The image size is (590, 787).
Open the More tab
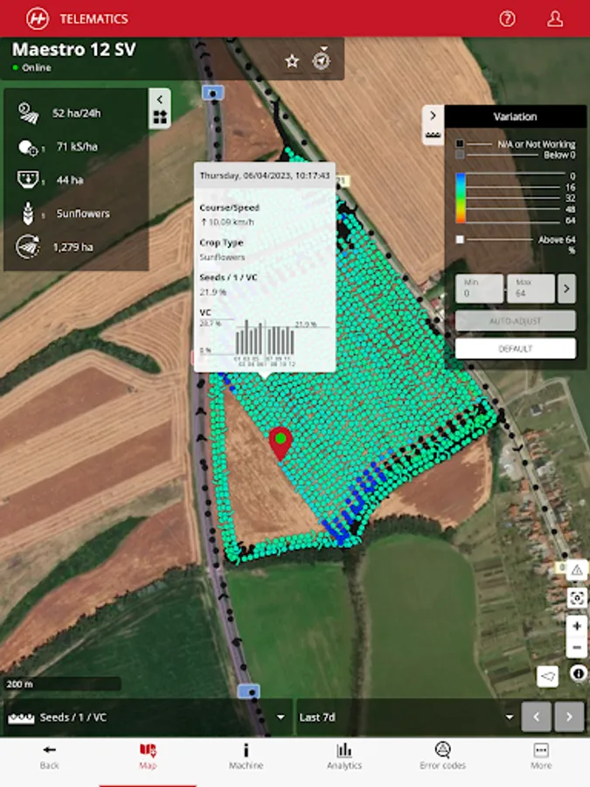[x=541, y=757]
